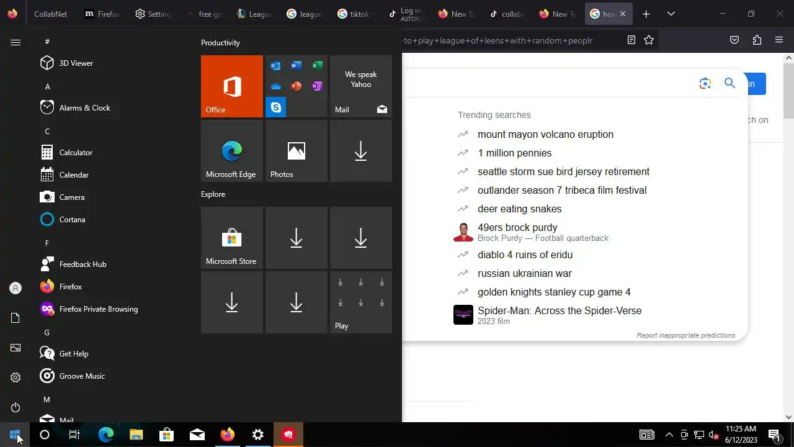Click the Power button in Start
The height and width of the screenshot is (447, 794).
point(16,407)
